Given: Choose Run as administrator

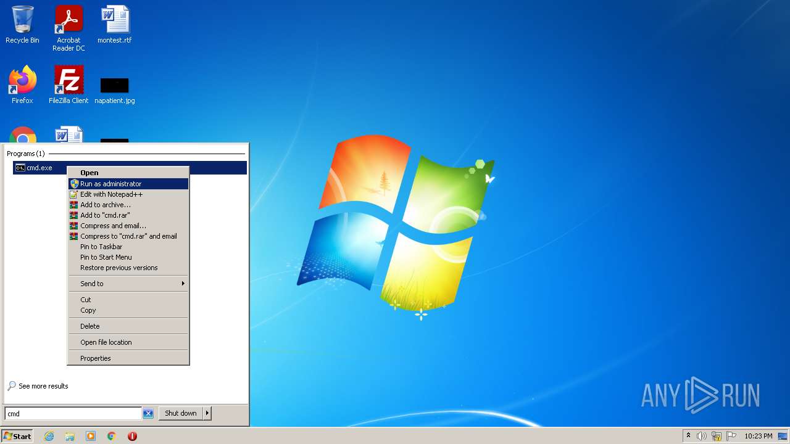Looking at the screenshot, I should tap(128, 184).
